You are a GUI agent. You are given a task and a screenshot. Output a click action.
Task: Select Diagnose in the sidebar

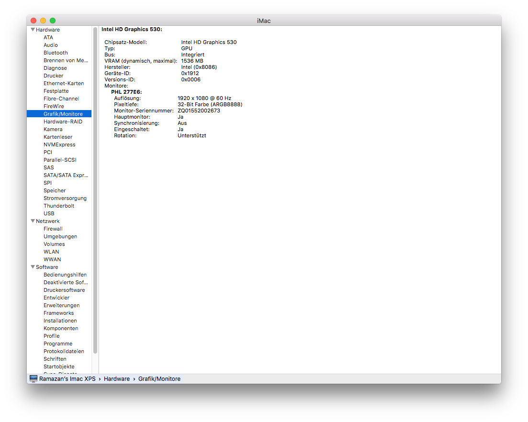pos(55,68)
